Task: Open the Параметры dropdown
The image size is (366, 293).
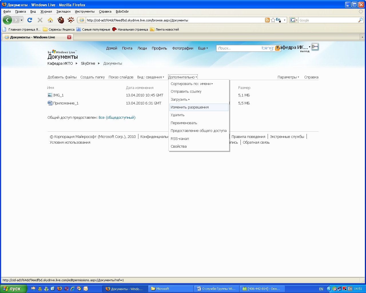Action: point(288,77)
